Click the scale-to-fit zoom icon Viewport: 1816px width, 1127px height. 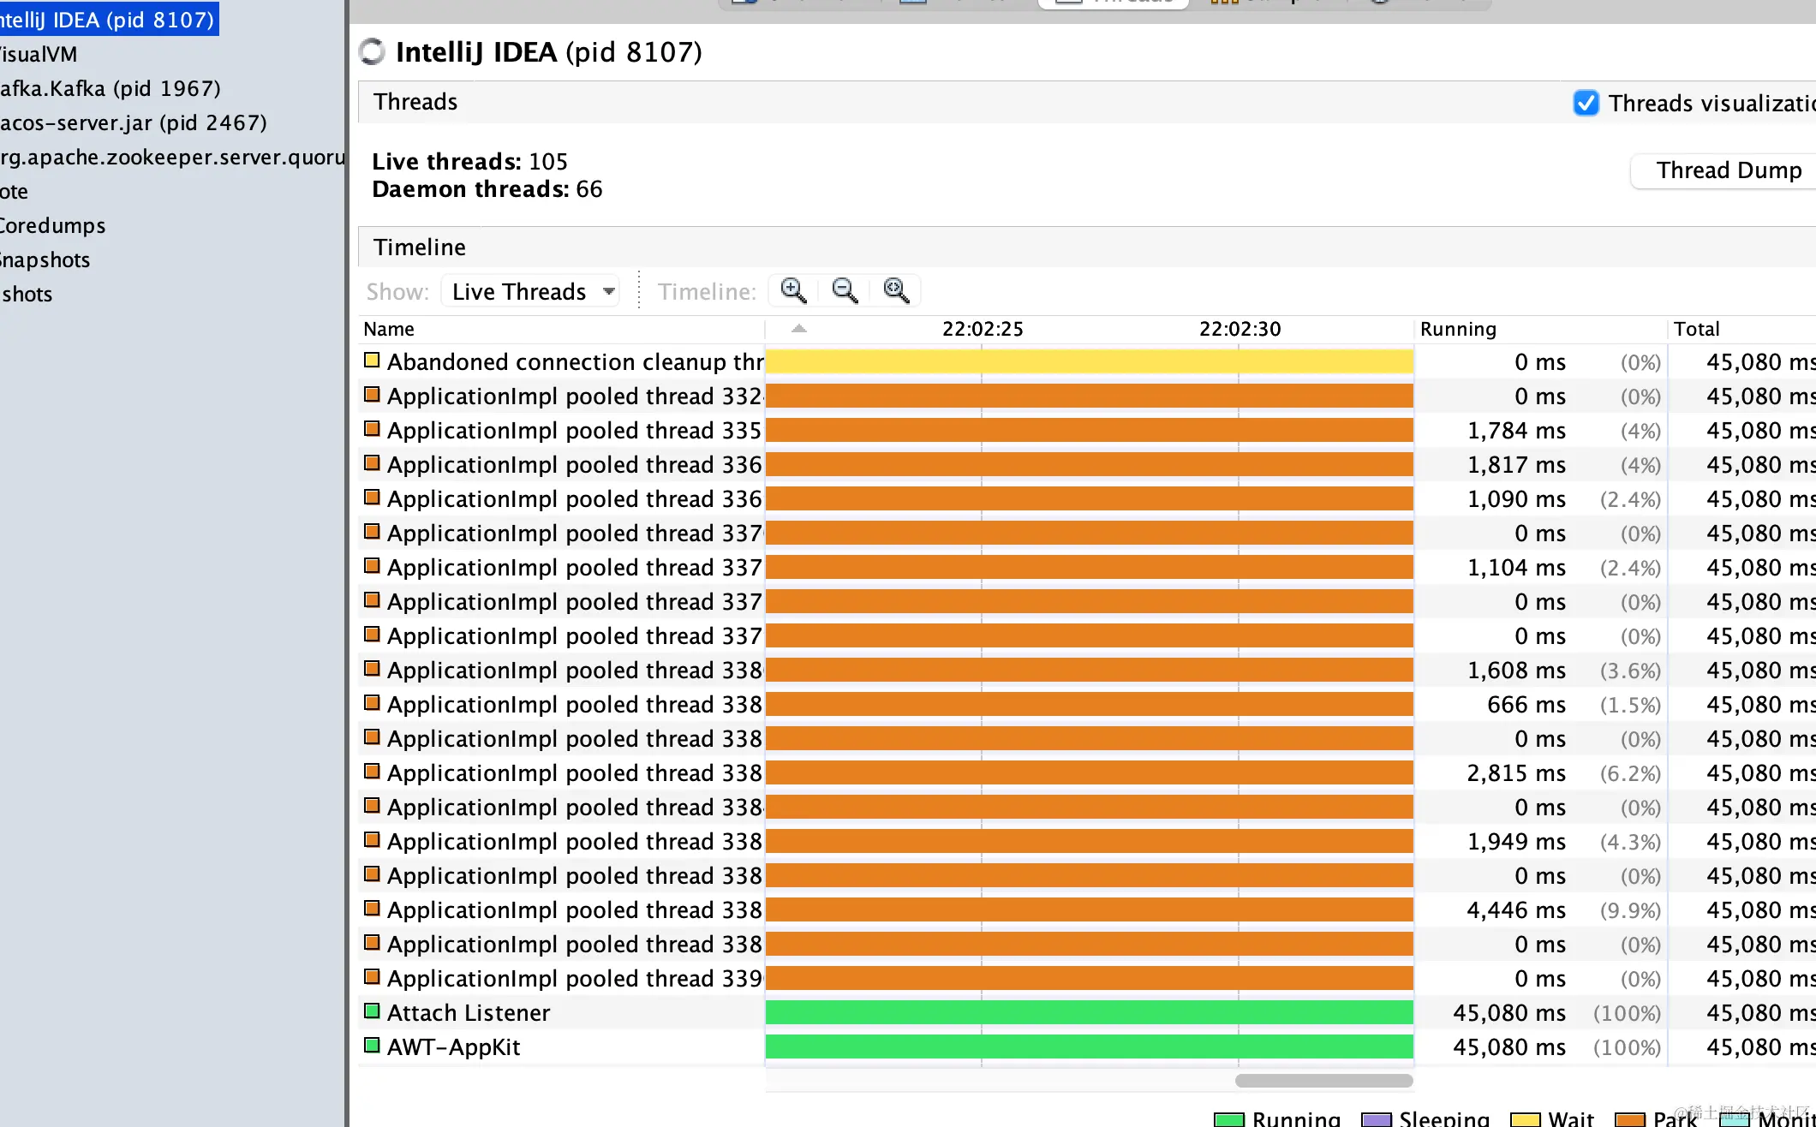click(896, 291)
